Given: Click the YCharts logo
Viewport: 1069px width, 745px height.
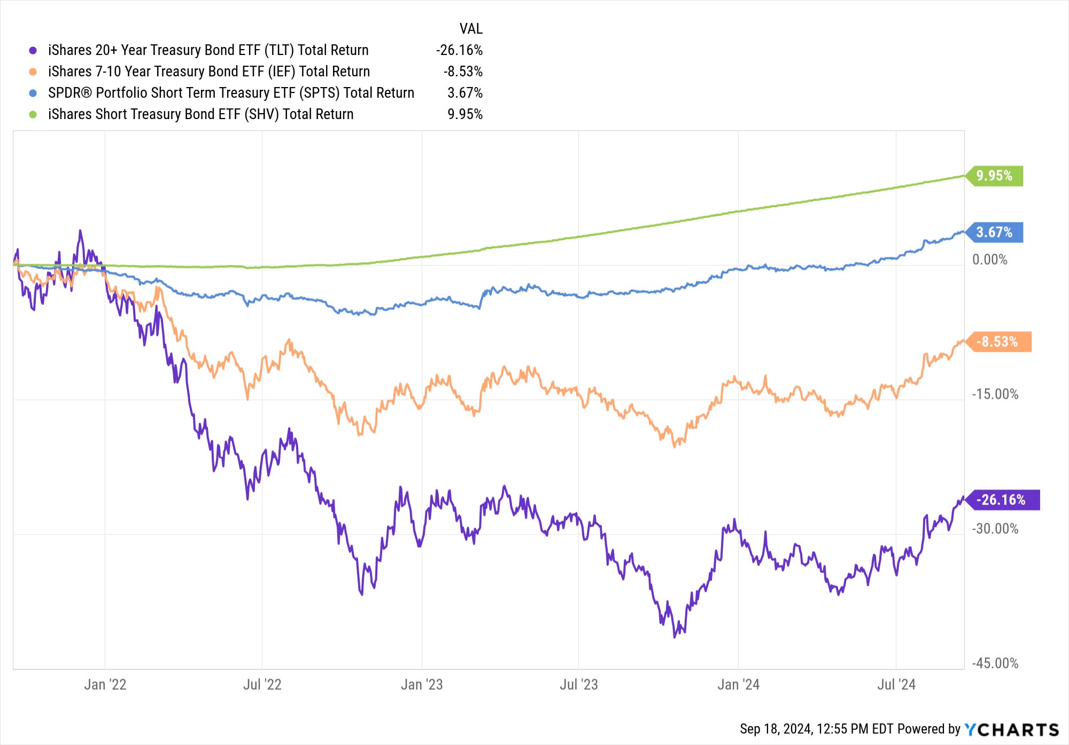Looking at the screenshot, I should (1011, 730).
